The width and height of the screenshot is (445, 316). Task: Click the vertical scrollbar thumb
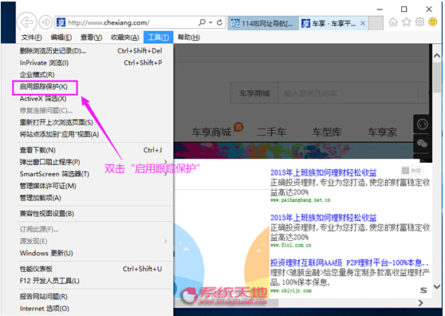click(x=437, y=77)
